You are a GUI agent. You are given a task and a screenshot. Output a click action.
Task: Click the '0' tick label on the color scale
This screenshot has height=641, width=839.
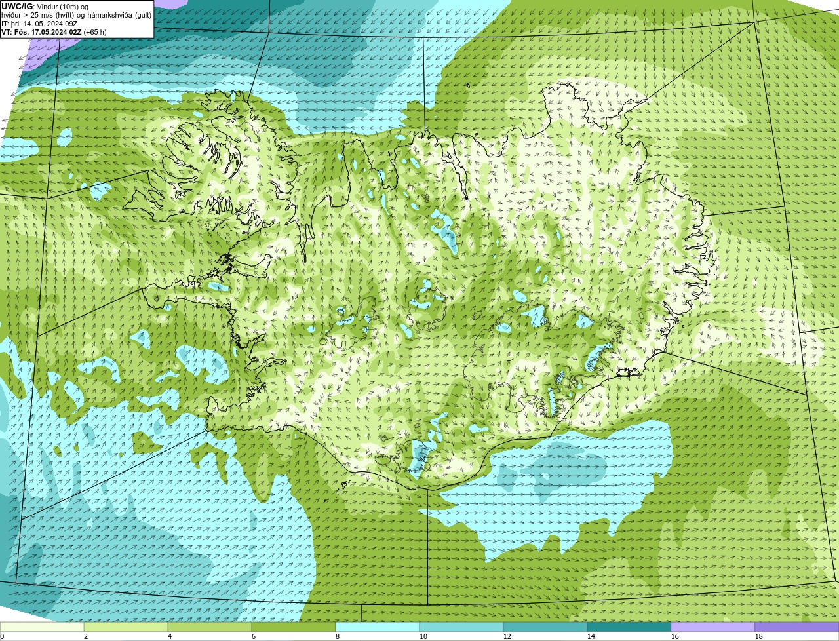coord(2,636)
